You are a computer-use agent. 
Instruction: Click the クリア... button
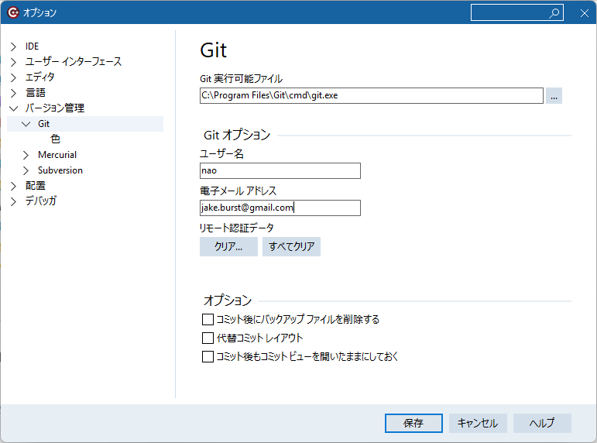point(228,246)
